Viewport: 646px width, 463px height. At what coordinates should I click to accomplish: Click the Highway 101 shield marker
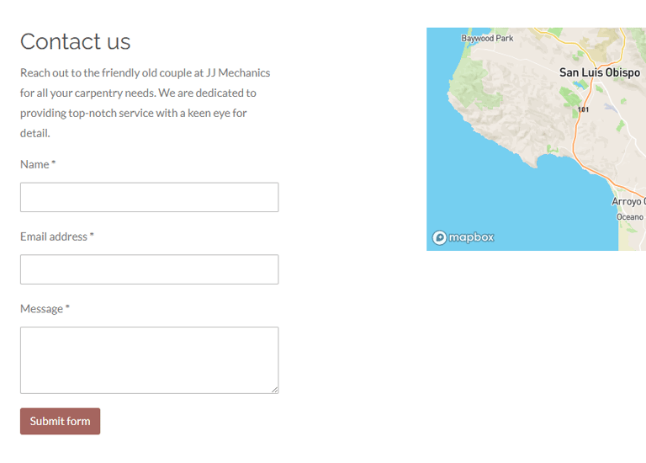click(x=583, y=109)
